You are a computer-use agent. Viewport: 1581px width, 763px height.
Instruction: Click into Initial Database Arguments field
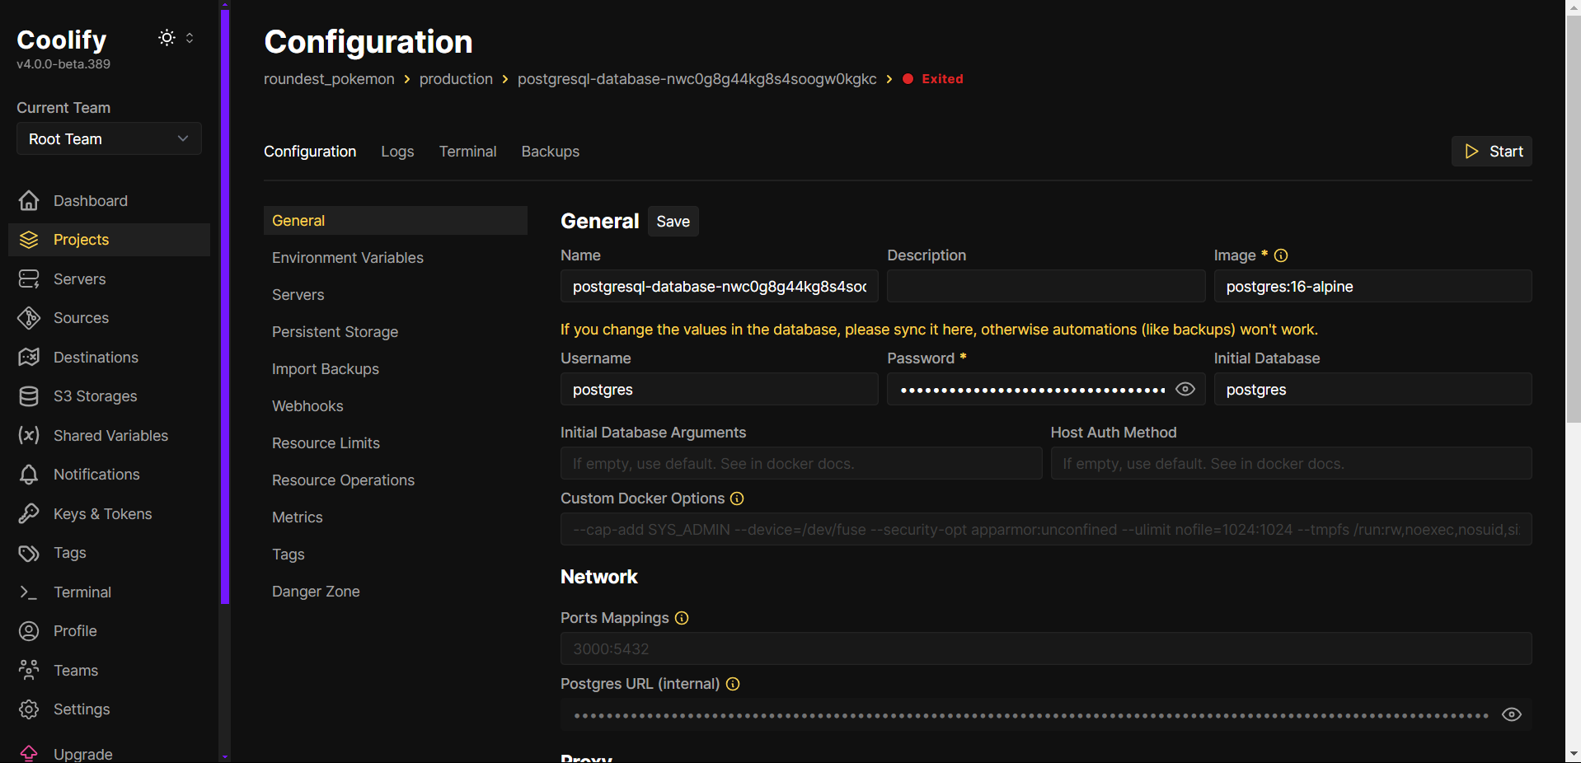coord(801,463)
